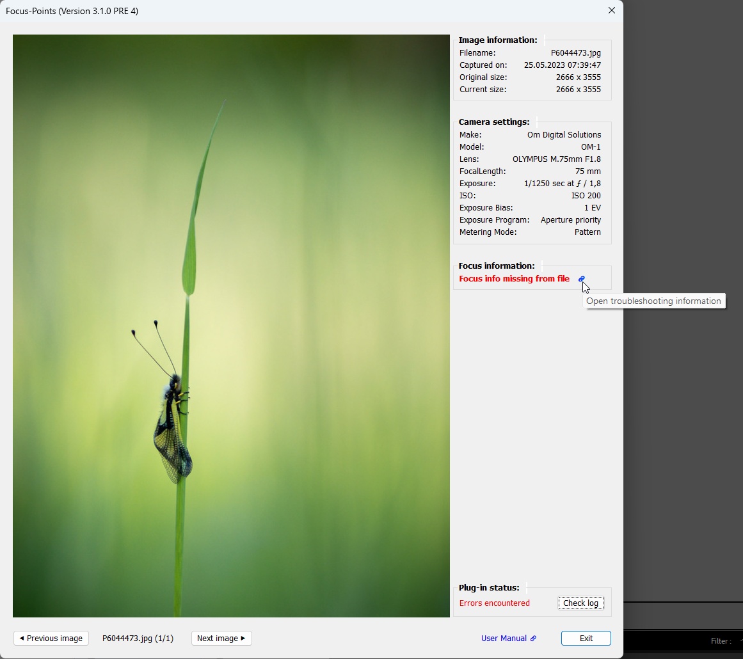Exit the Focus-Points dialog

(586, 638)
